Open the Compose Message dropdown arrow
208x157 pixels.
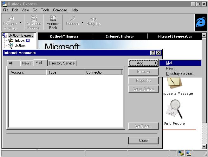click(x=20, y=23)
